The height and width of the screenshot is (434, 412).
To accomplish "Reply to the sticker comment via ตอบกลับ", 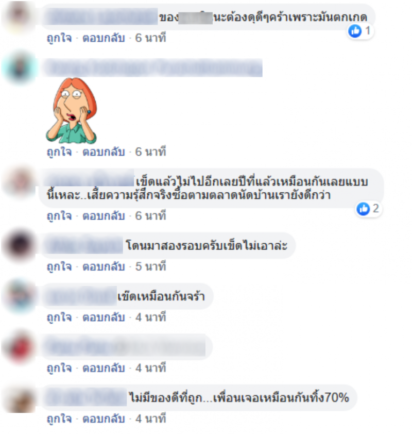I will point(104,152).
